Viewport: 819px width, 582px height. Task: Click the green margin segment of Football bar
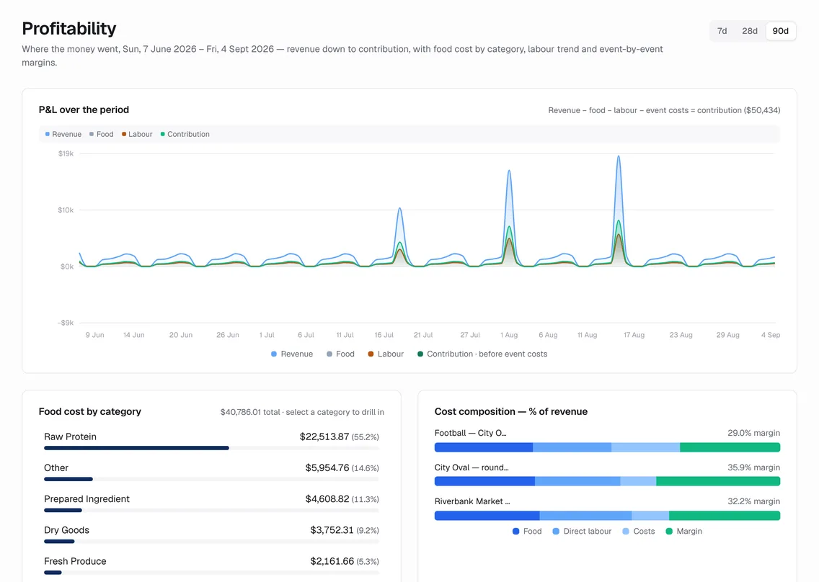730,447
